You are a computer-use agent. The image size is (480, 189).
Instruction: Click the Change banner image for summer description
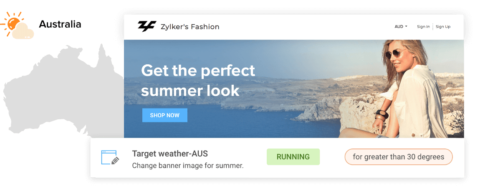coord(188,166)
